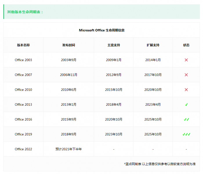Click the 状态 column header
The image size is (203, 174).
(186, 45)
